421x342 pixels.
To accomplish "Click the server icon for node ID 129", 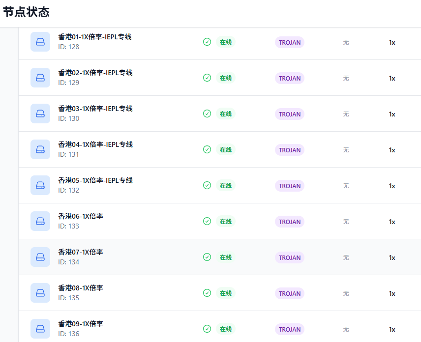I will point(40,78).
